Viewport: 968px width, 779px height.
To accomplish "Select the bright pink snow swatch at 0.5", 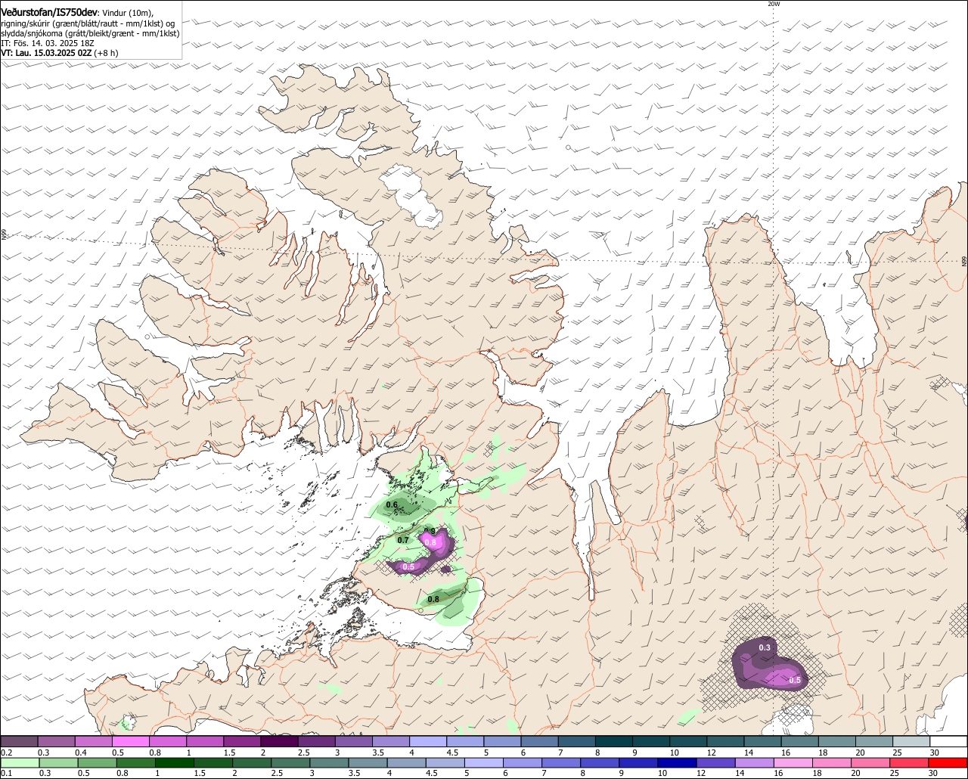I will pos(130,742).
